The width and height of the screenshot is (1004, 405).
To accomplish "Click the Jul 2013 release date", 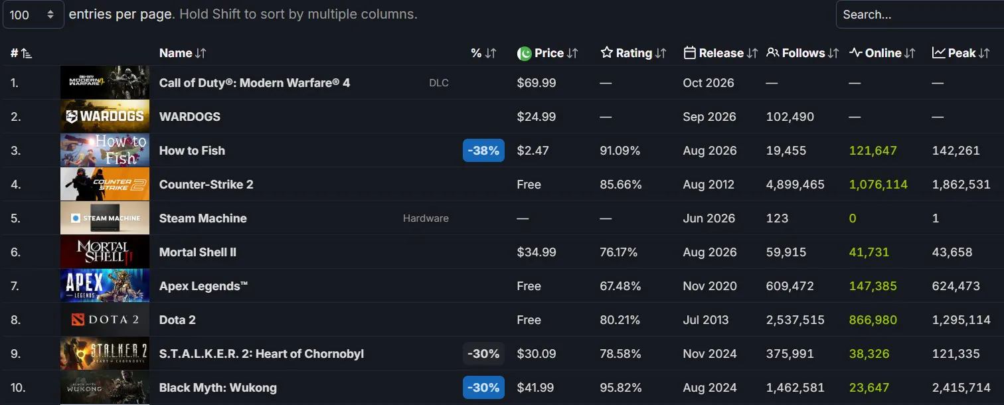I will pyautogui.click(x=706, y=319).
